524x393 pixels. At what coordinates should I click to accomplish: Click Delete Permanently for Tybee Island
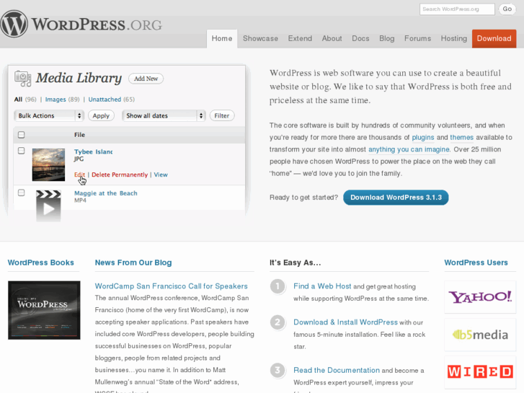tap(120, 175)
